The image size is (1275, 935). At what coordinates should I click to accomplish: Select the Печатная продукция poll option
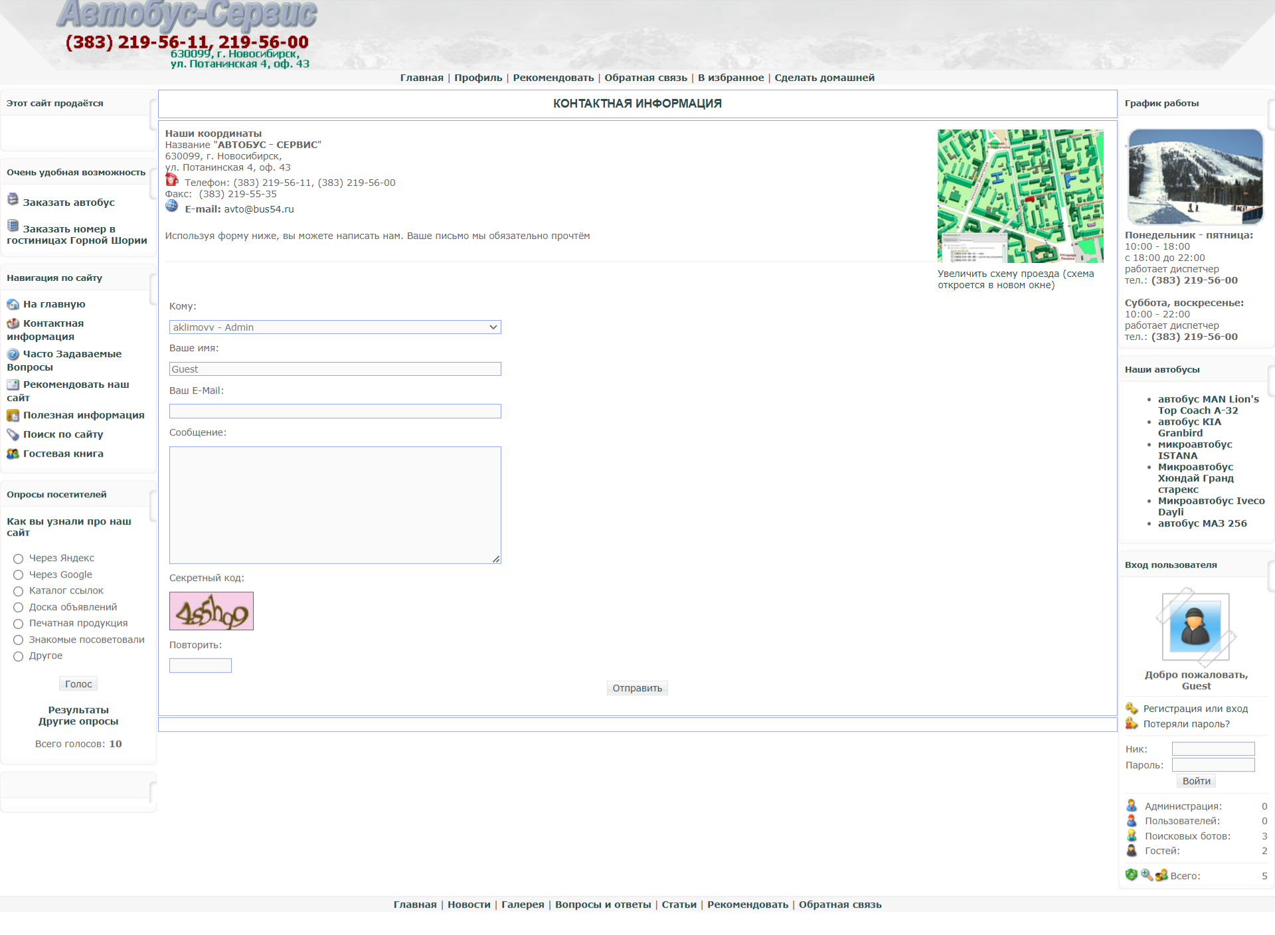[19, 624]
